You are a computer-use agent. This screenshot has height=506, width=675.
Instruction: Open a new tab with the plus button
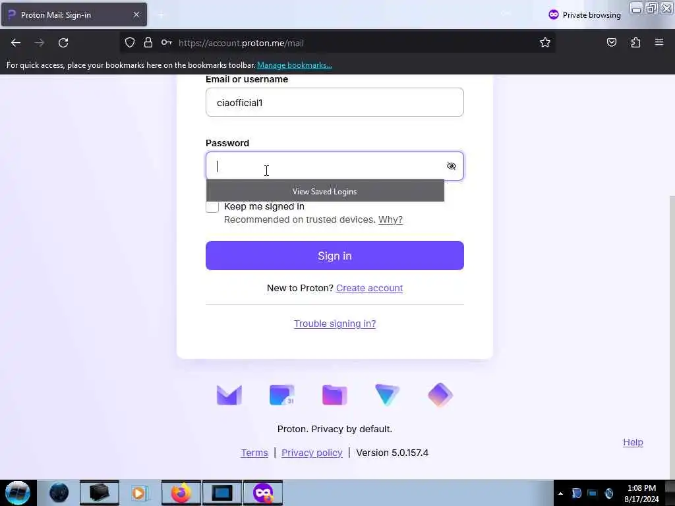click(161, 15)
